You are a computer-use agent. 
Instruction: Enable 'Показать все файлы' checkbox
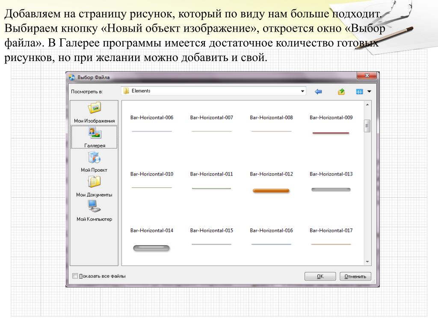(x=75, y=276)
